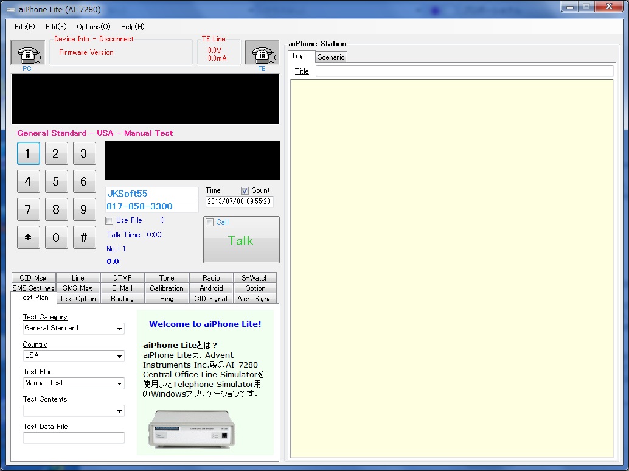This screenshot has height=471, width=629.
Task: Select the E-Mail tab
Action: [x=122, y=288]
